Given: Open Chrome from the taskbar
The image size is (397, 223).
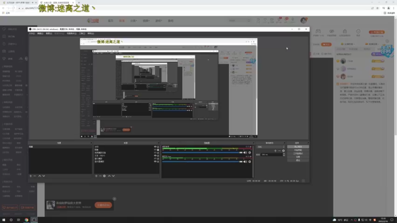Looking at the screenshot, I should [x=26, y=220].
